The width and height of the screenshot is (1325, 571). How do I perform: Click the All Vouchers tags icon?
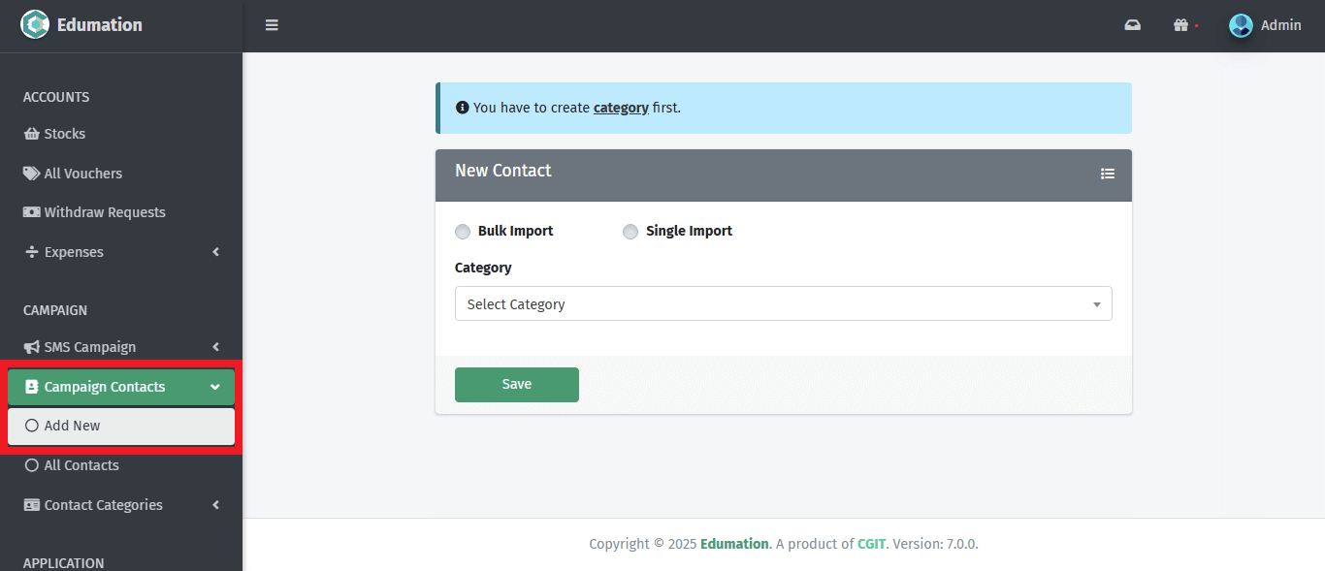31,174
